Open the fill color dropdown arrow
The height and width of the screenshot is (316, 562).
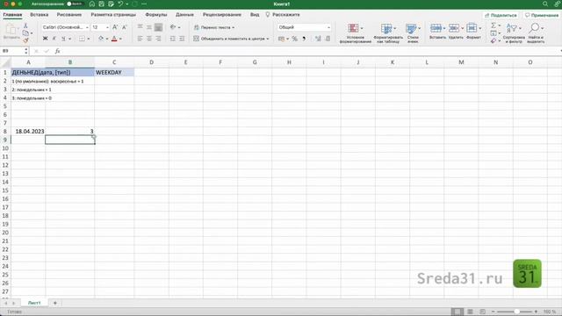(x=107, y=39)
